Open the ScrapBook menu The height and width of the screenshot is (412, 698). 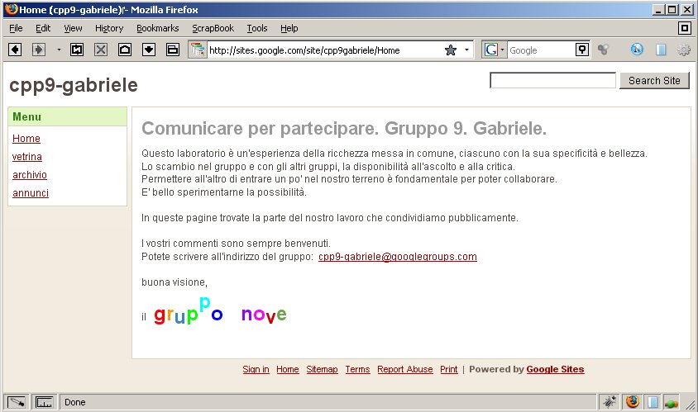(x=213, y=28)
